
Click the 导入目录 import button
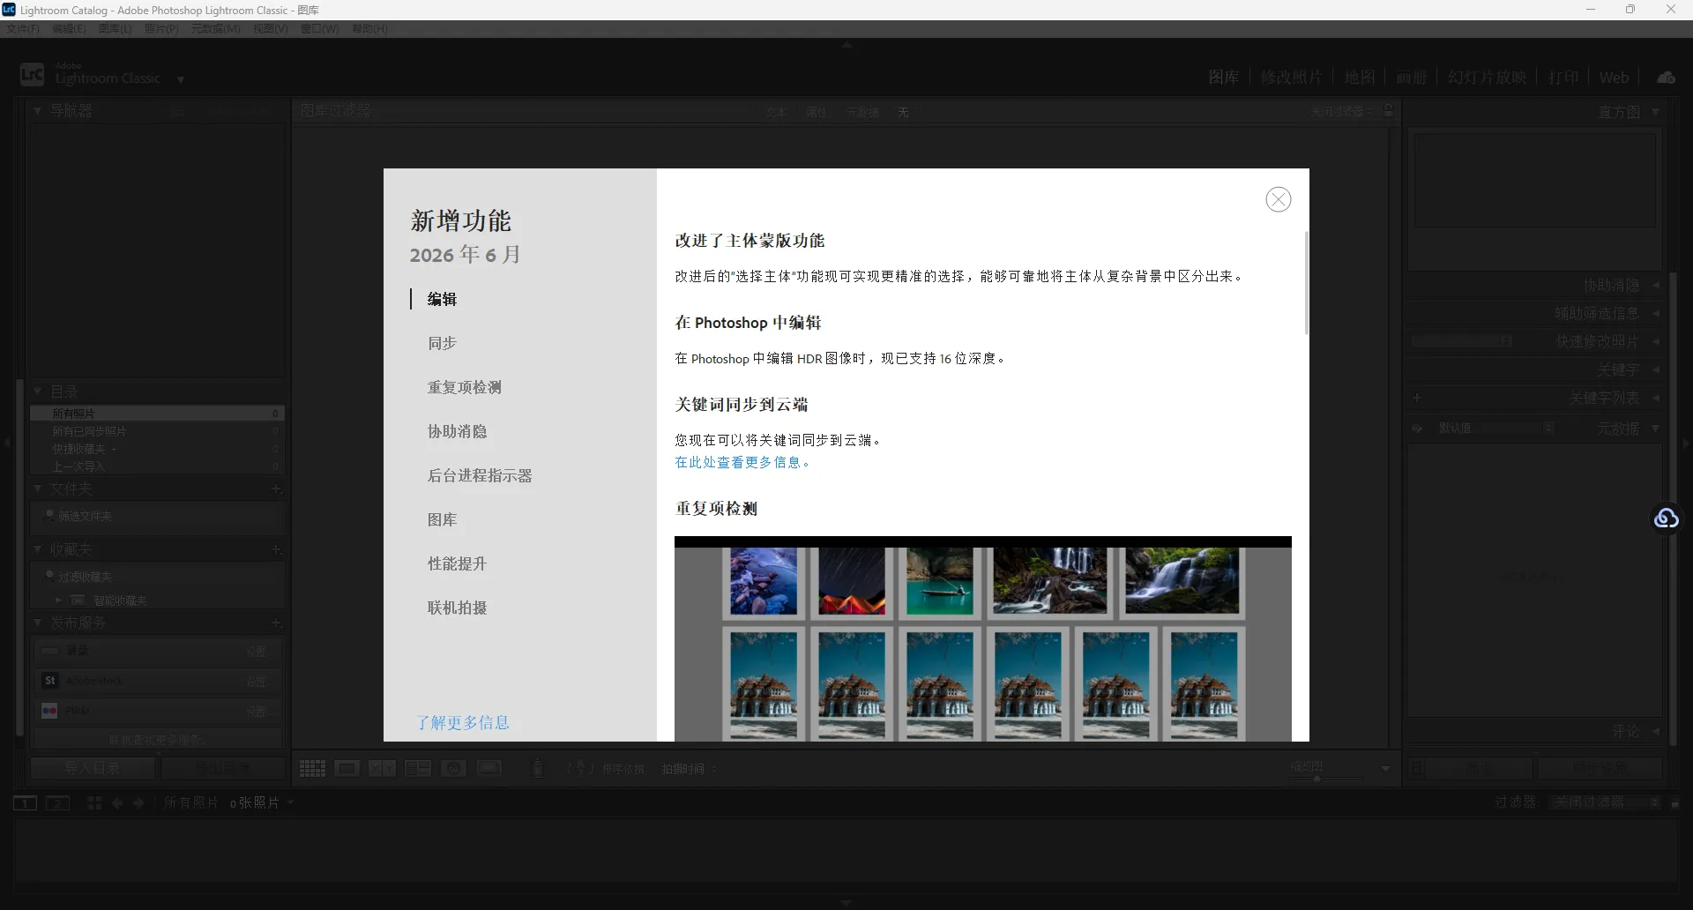tap(93, 768)
